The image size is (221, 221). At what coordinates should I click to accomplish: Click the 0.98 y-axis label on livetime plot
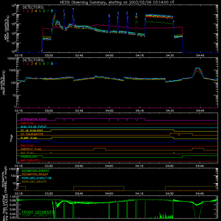click(13, 201)
